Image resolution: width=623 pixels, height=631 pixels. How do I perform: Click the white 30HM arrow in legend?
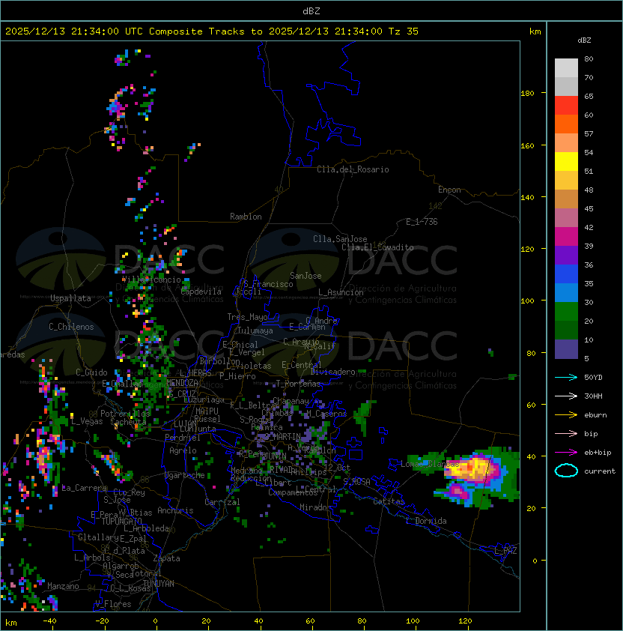566,396
